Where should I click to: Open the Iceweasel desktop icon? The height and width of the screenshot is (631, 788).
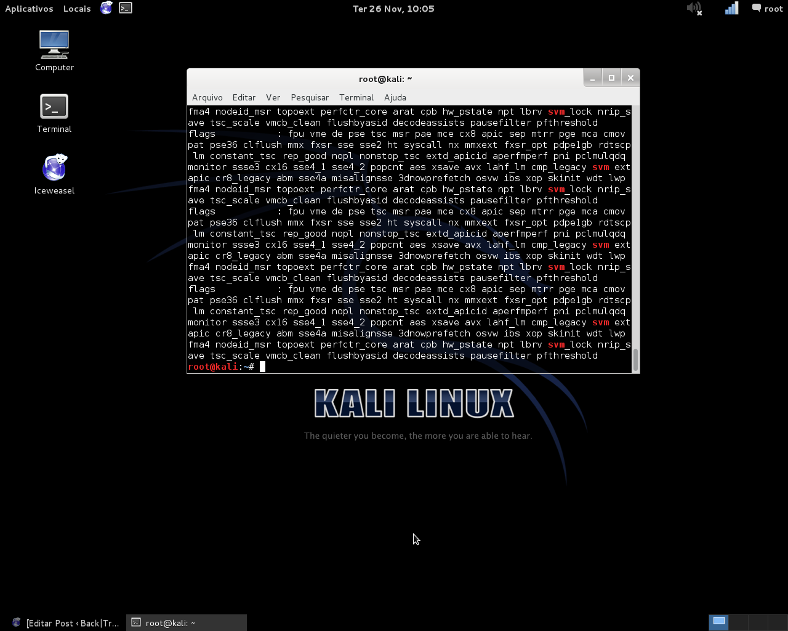[x=54, y=174]
